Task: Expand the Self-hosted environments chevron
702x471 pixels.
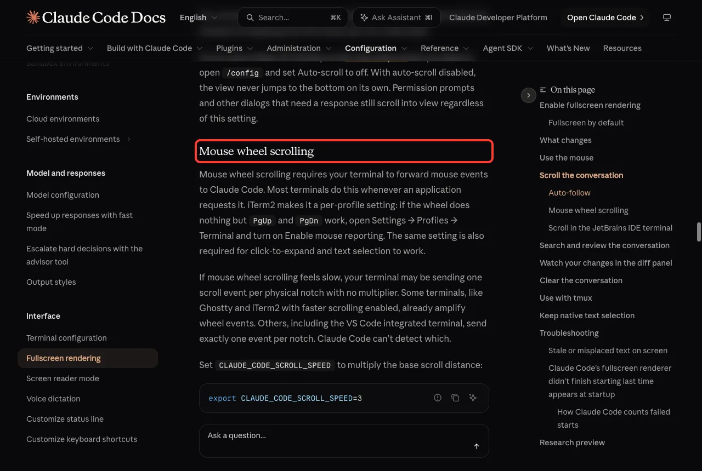Action: 129,139
